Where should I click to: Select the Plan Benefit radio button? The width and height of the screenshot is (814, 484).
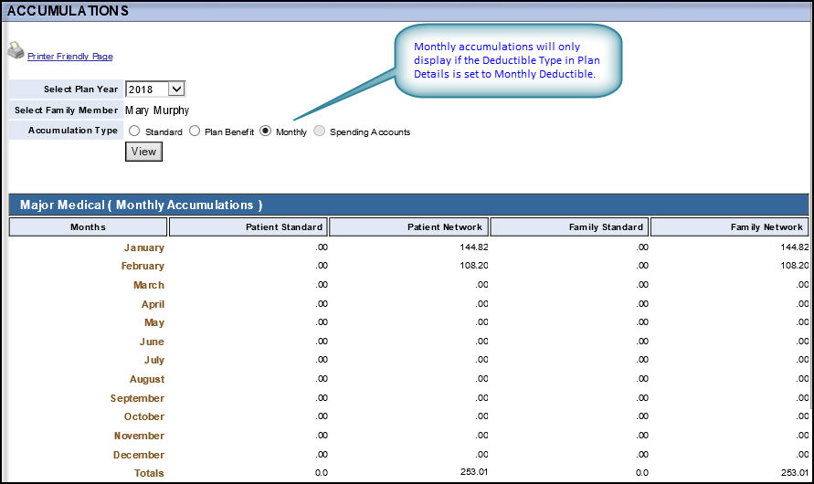(x=195, y=132)
